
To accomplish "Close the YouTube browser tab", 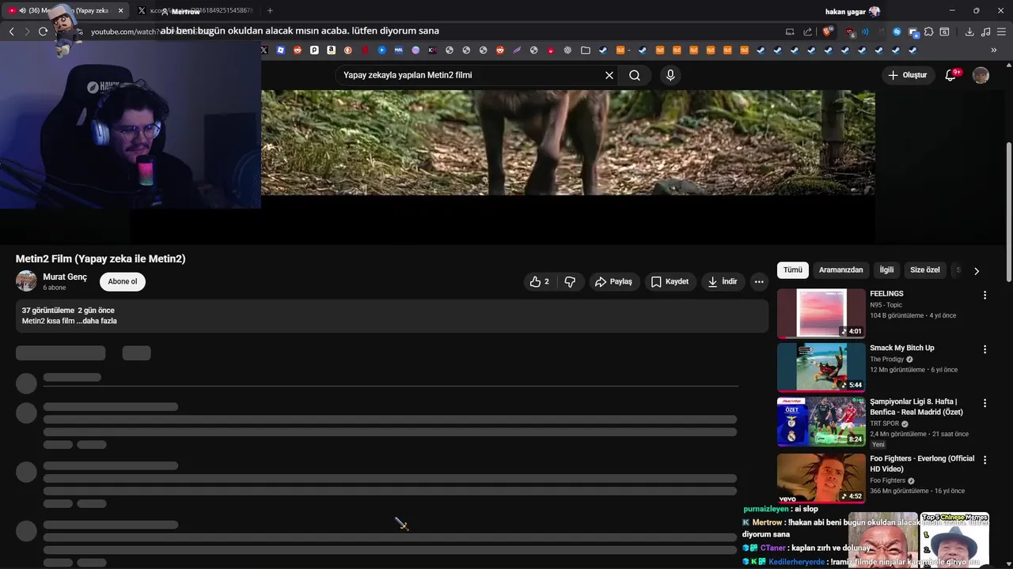I will click(120, 11).
